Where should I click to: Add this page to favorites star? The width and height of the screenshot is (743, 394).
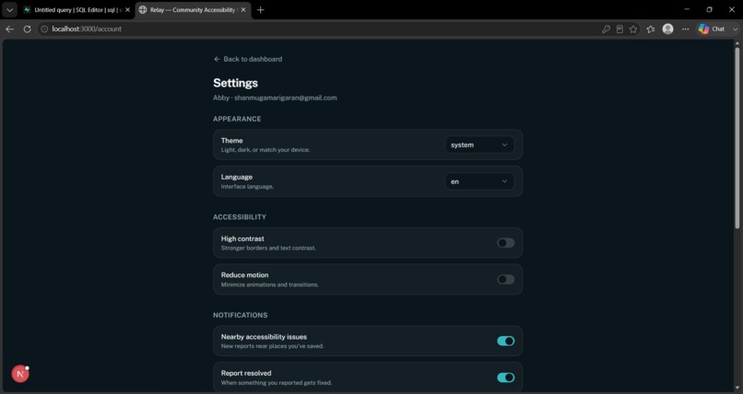633,29
